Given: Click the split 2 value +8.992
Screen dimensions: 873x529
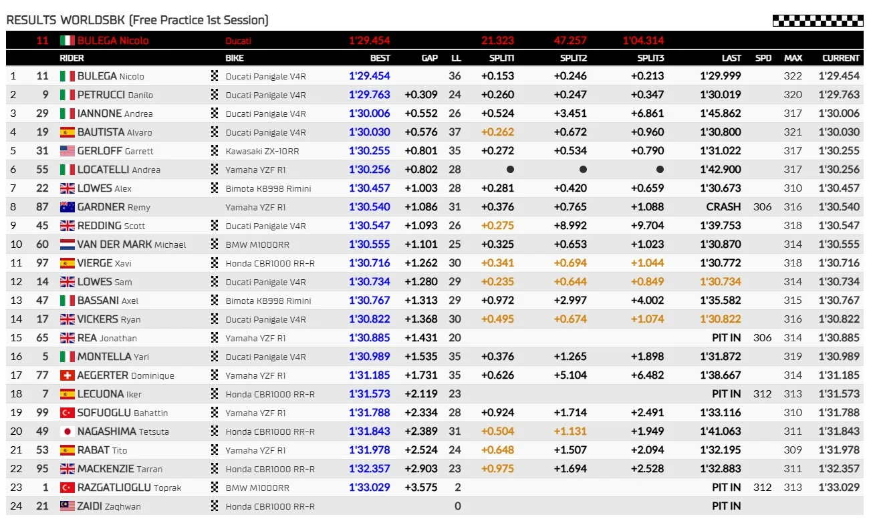Looking at the screenshot, I should (570, 226).
